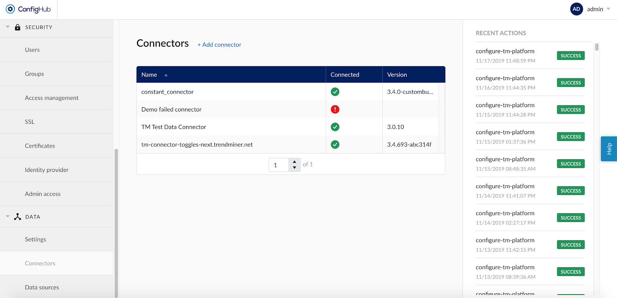Click the Add connector link
Image resolution: width=617 pixels, height=298 pixels.
pos(219,45)
